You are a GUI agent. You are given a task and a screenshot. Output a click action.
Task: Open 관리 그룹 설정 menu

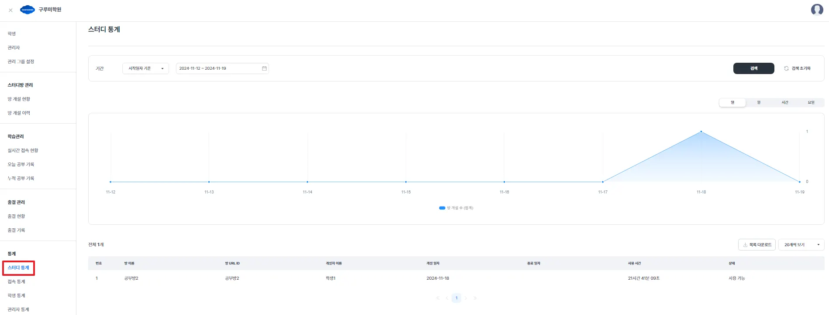point(21,61)
